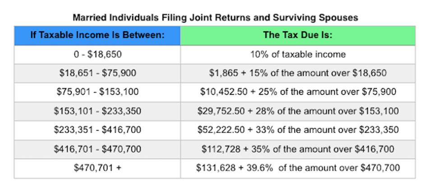Select the '$470,701 +' income cell
433x189 pixels.
pos(97,168)
